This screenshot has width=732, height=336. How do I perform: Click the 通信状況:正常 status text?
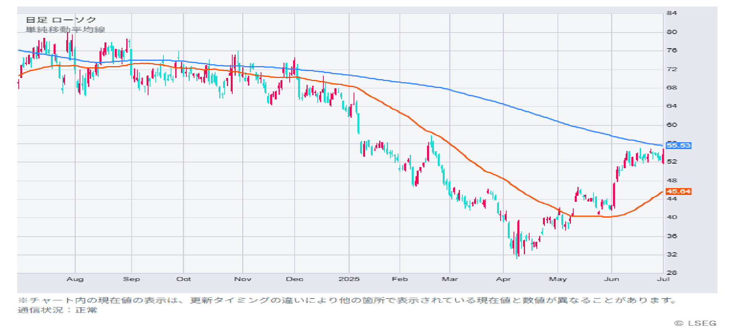coord(57,310)
